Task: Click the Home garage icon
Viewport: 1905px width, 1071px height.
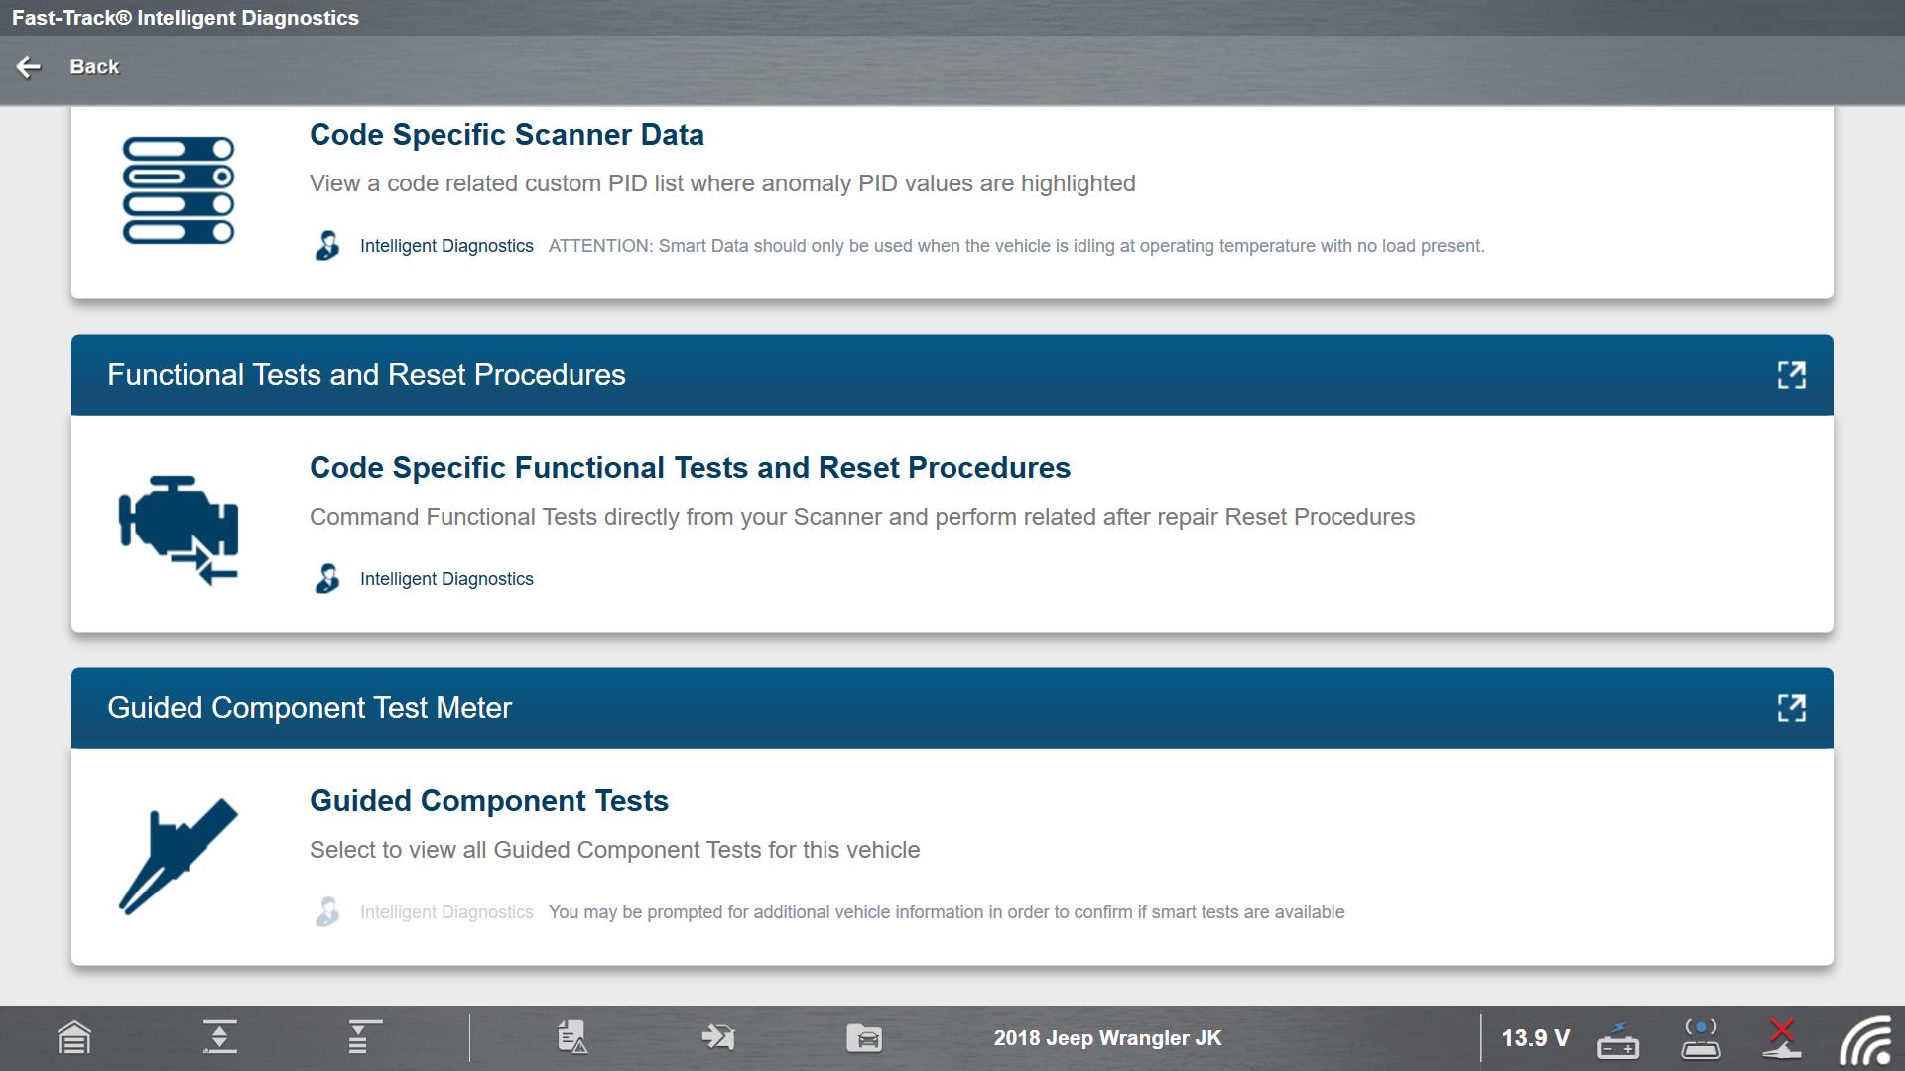Action: pyautogui.click(x=74, y=1038)
